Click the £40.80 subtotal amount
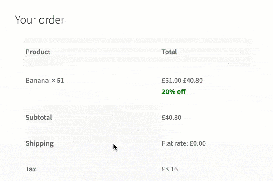 point(171,118)
